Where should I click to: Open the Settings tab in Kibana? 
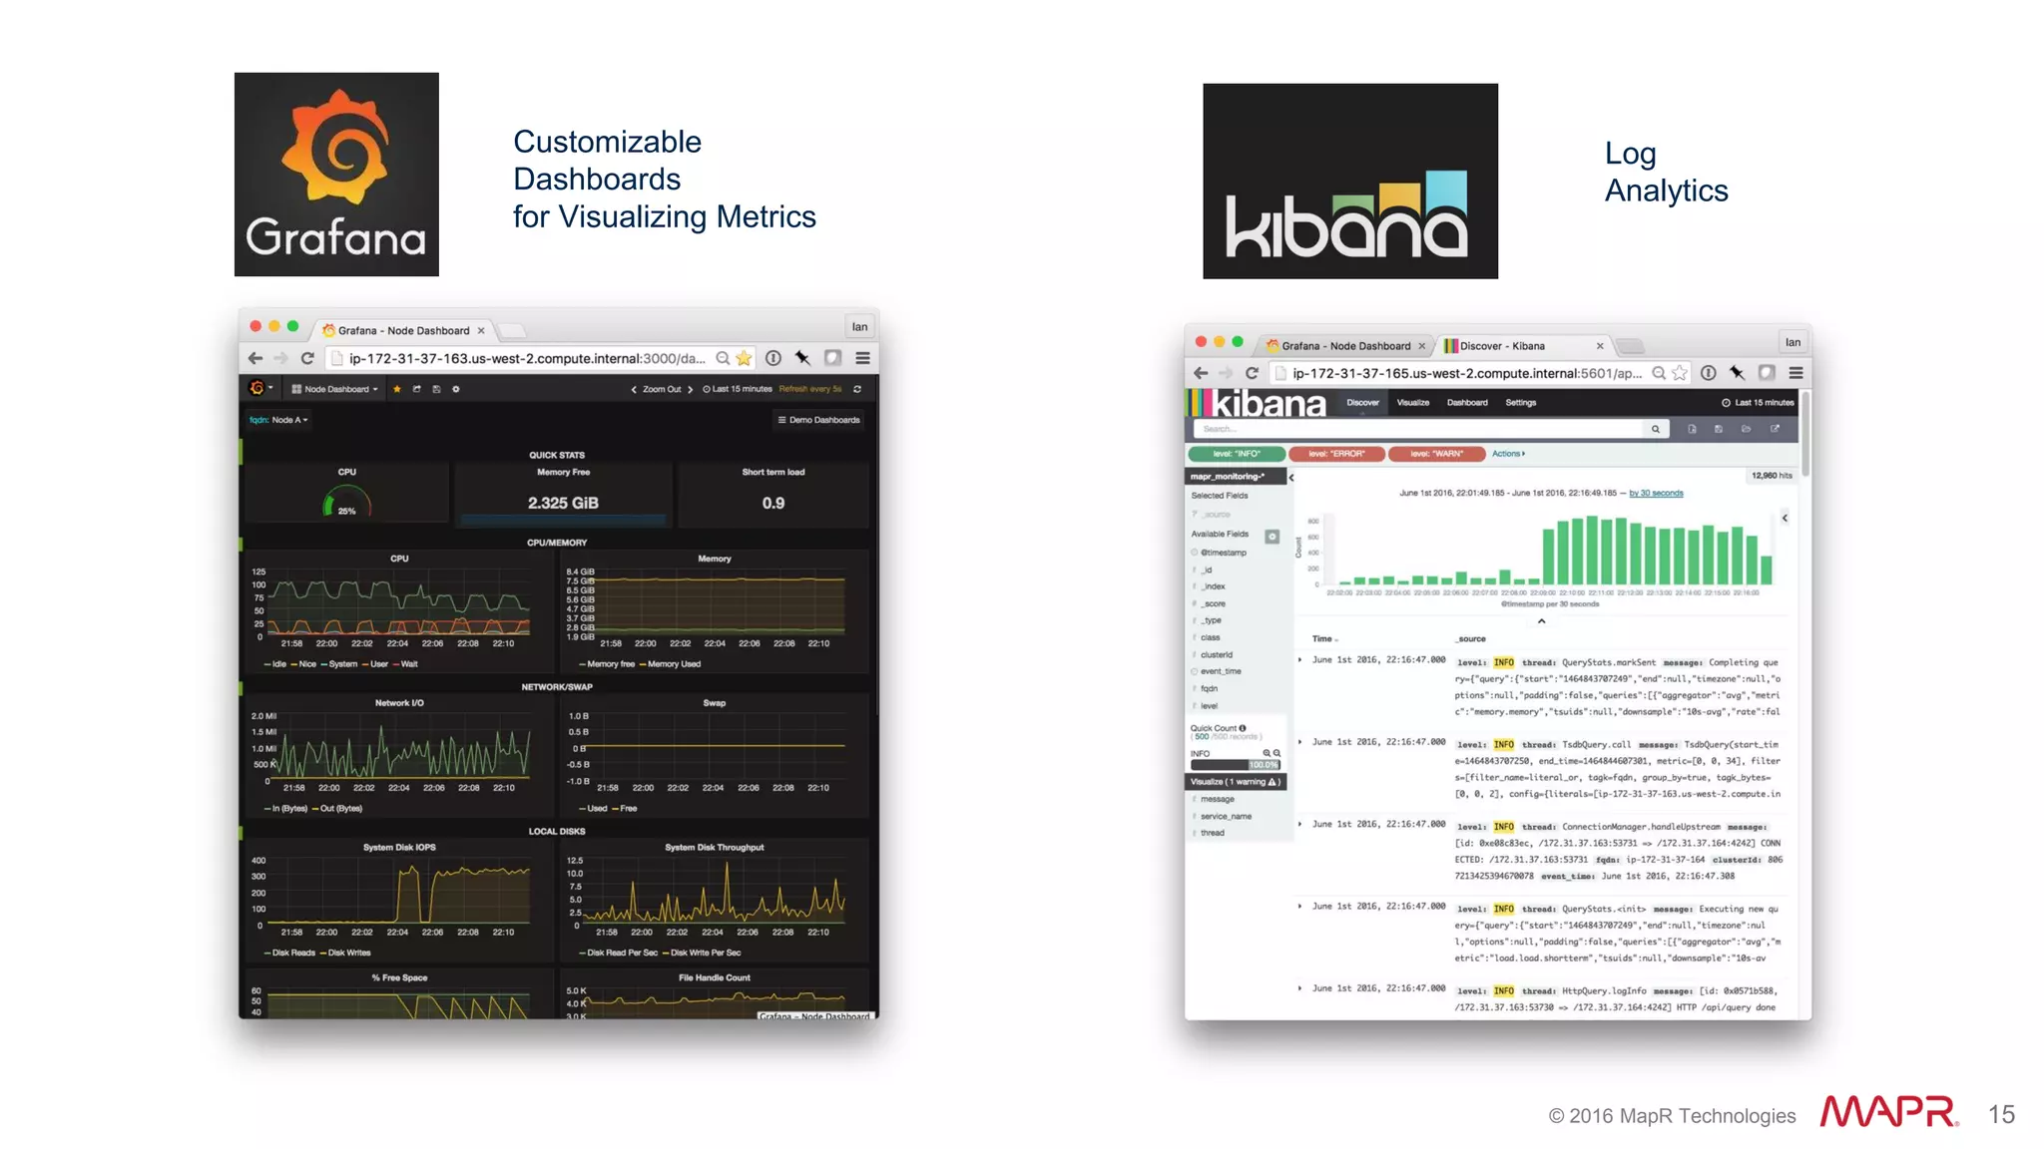(1521, 403)
